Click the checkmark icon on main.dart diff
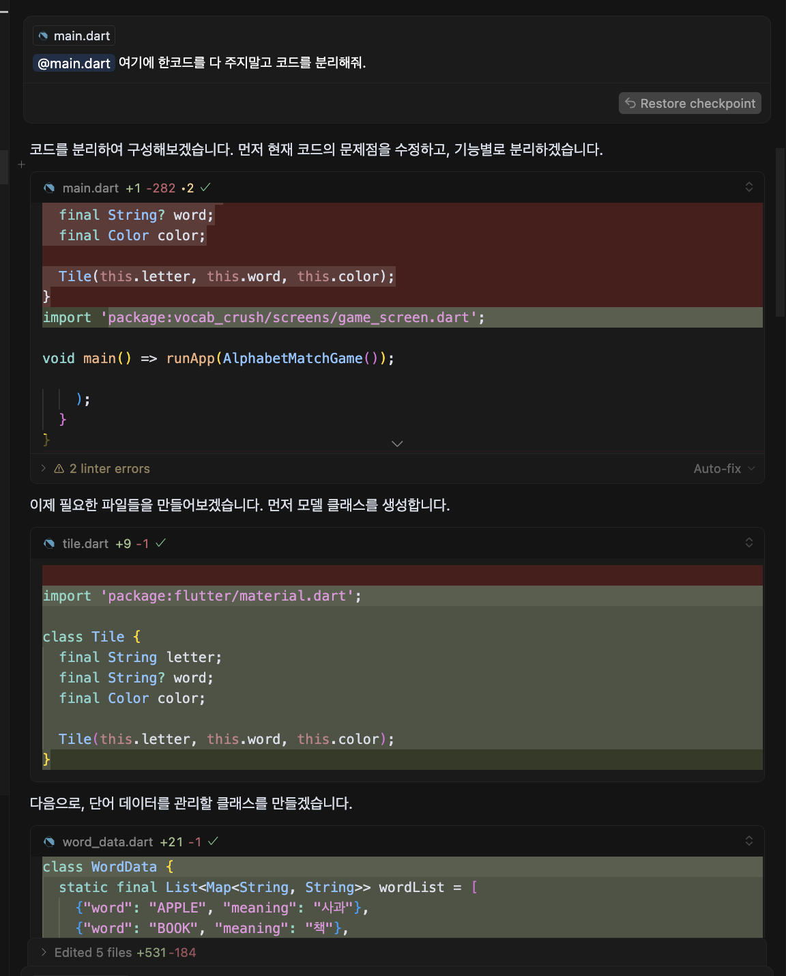Image resolution: width=786 pixels, height=976 pixels. [205, 188]
